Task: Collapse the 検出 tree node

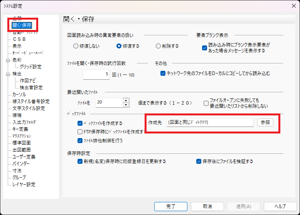Action: pyautogui.click(x=8, y=74)
